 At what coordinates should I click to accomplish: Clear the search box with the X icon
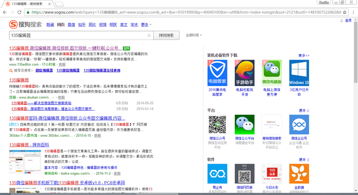pos(149,36)
